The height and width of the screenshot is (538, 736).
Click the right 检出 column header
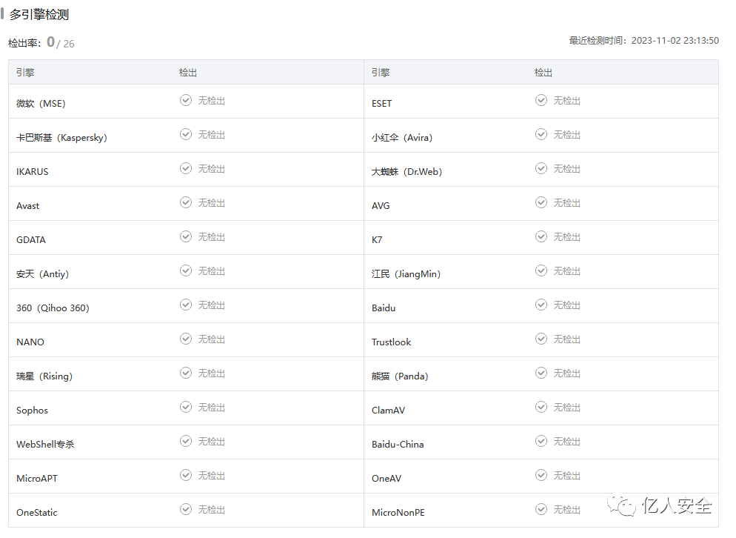(543, 73)
